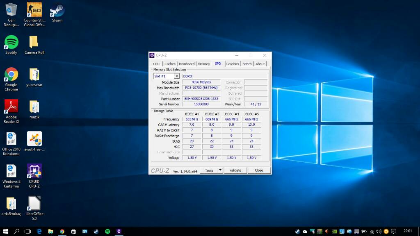Click the Validate button

[x=235, y=170]
